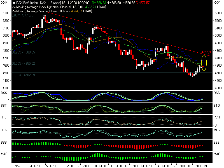224x168 pixels.
Task: Click the line icon for Moving Average Index Dynamic
Action: 14,7
